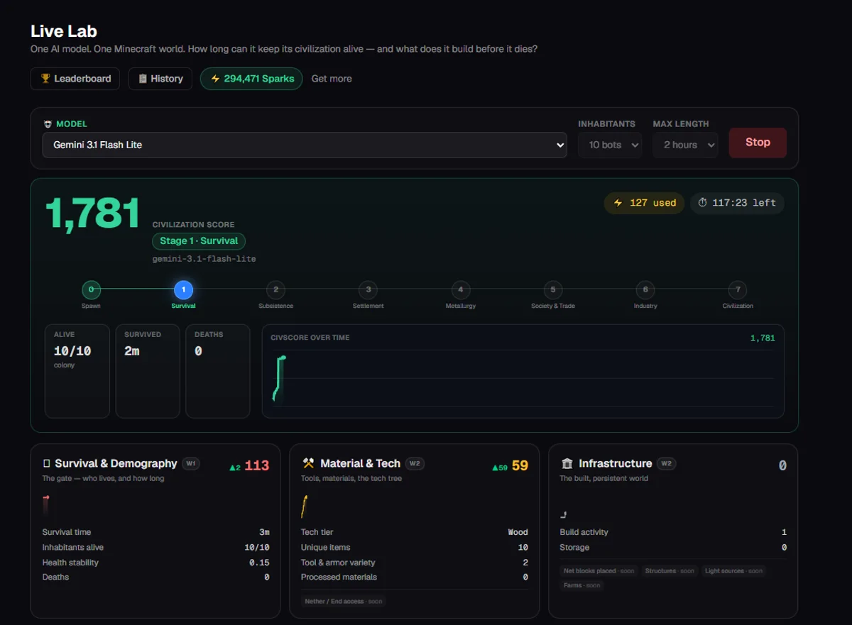The width and height of the screenshot is (852, 625).
Task: Select stage 2 Subsistence marker
Action: [x=275, y=289]
